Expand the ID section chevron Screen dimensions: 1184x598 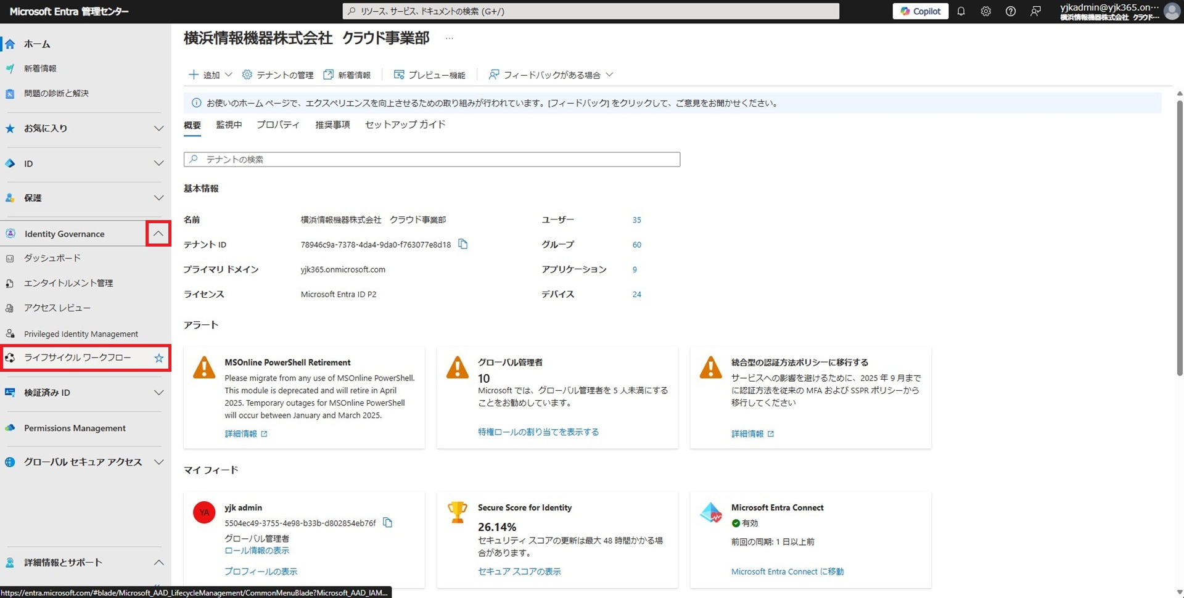click(158, 163)
